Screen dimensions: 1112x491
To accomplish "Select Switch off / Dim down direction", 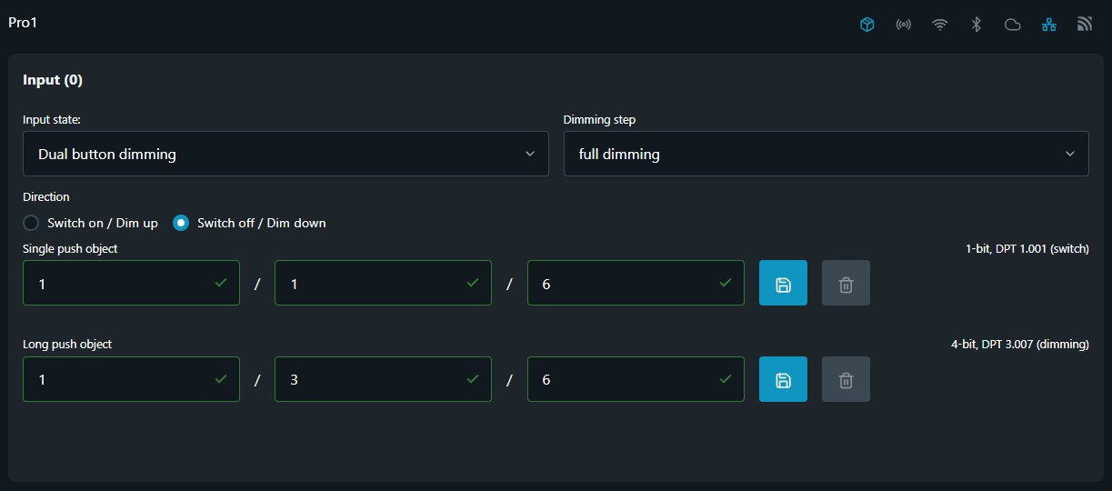I will [x=181, y=223].
